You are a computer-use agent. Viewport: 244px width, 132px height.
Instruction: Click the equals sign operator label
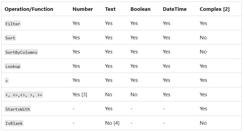7,81
